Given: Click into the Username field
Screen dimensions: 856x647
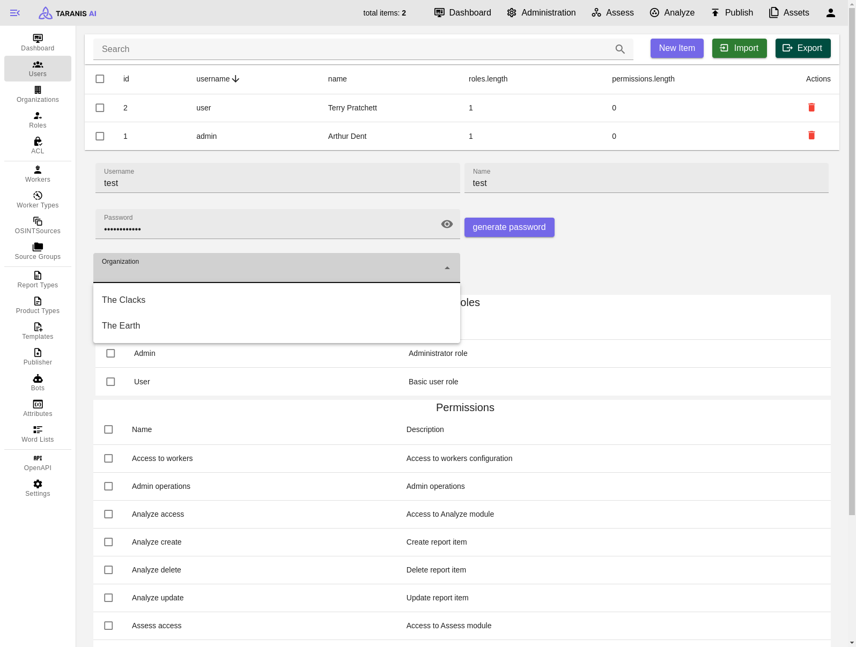Looking at the screenshot, I should pyautogui.click(x=278, y=178).
